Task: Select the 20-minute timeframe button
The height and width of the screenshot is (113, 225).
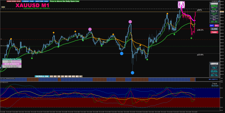Action: click(62, 76)
